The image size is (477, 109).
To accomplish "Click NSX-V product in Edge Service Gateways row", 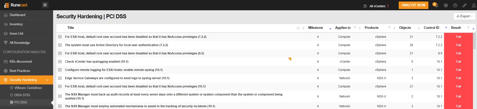I will click(381, 78).
